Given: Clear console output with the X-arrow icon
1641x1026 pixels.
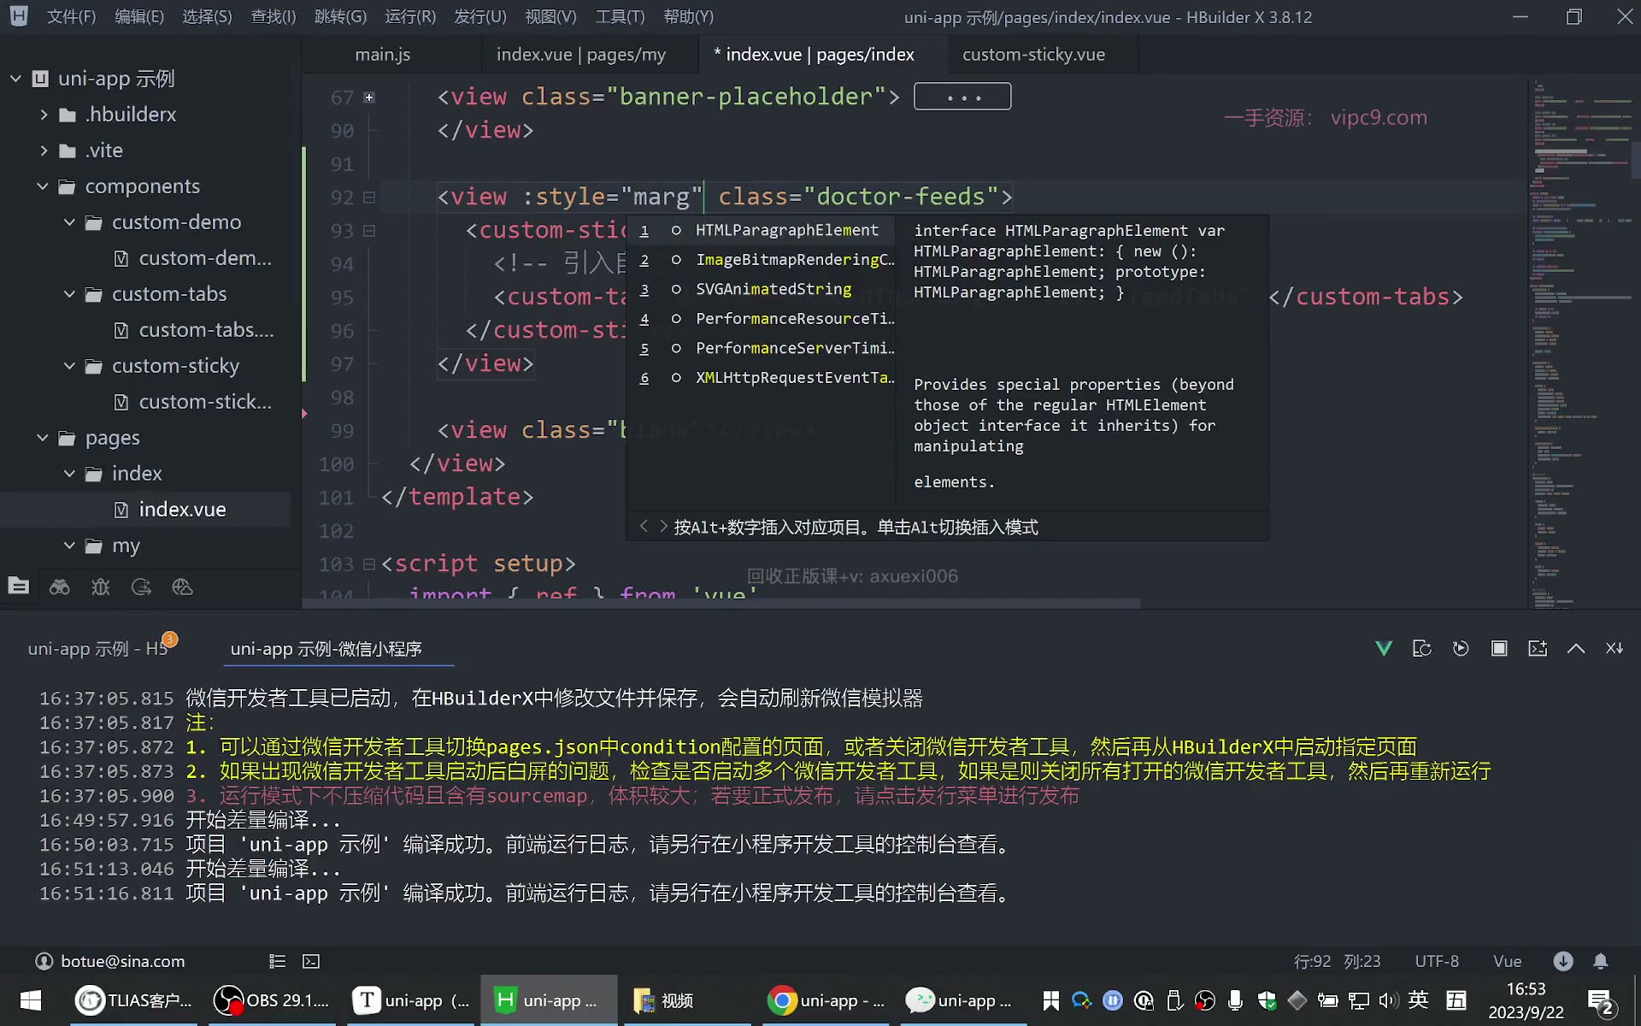Looking at the screenshot, I should tap(1615, 649).
